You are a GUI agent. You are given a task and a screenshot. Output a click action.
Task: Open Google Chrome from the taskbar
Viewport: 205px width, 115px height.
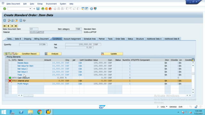[x=39, y=112]
